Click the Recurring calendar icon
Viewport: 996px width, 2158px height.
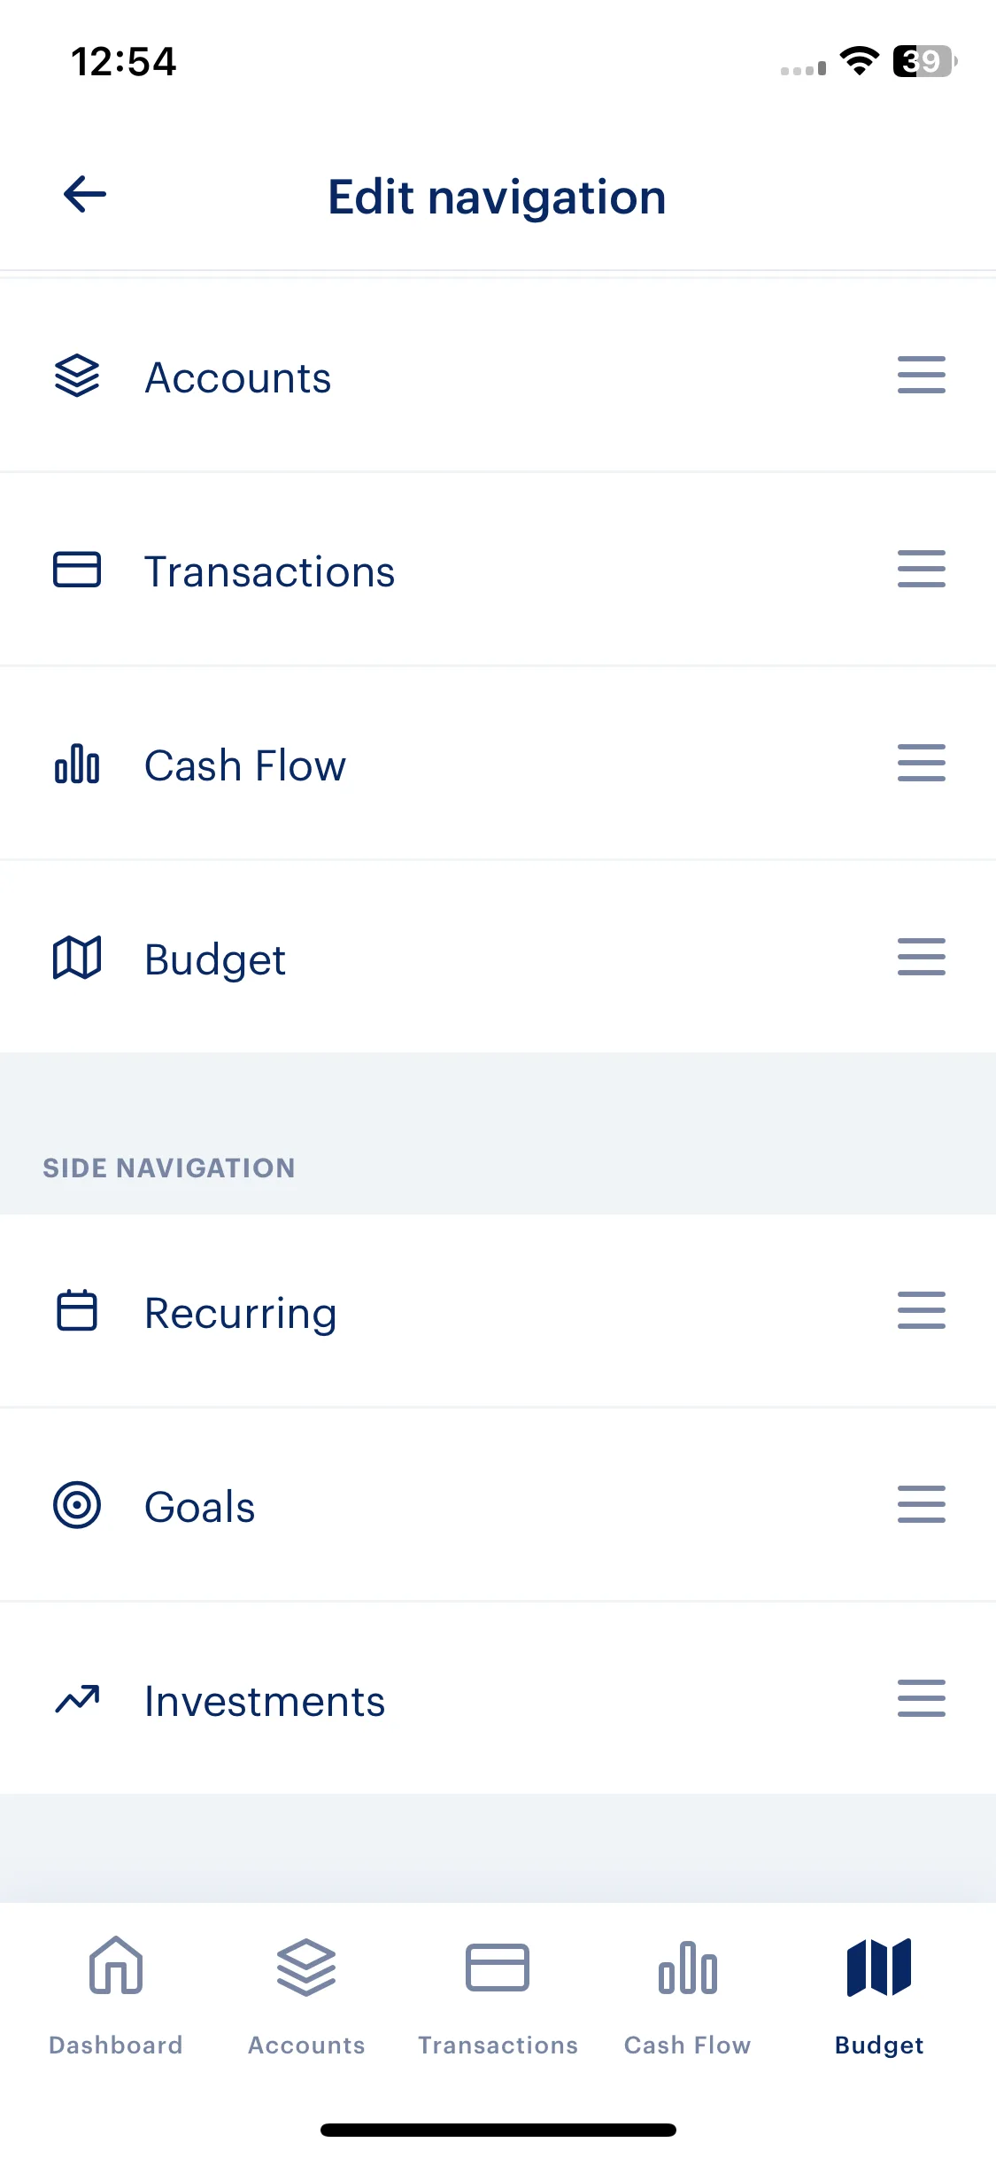point(77,1310)
